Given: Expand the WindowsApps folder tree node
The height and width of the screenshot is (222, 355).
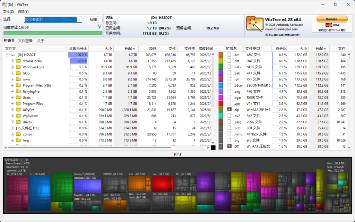Looking at the screenshot, I should click(x=12, y=67).
